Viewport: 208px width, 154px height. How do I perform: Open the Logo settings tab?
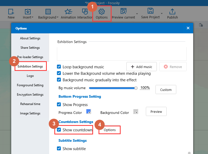pos(30,76)
